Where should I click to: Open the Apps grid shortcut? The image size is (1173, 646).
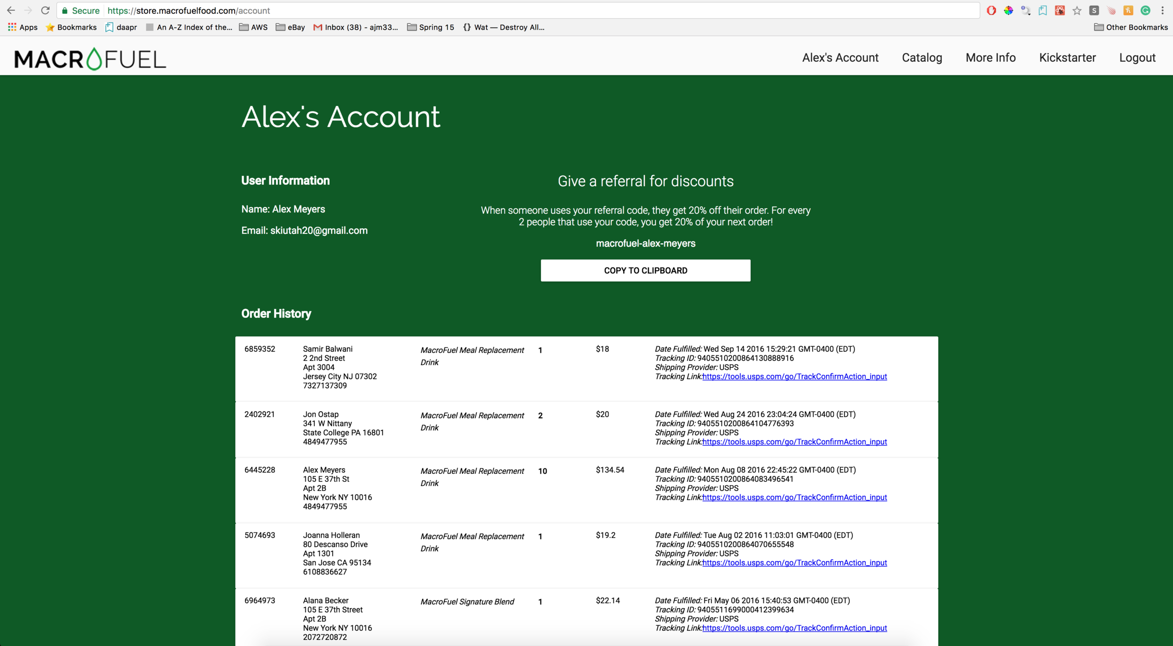point(23,27)
